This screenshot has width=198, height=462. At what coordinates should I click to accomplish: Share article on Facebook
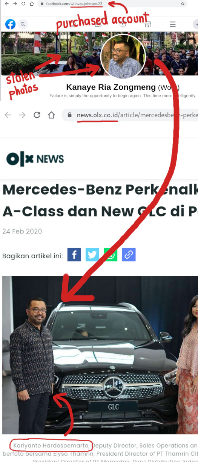coord(74,255)
